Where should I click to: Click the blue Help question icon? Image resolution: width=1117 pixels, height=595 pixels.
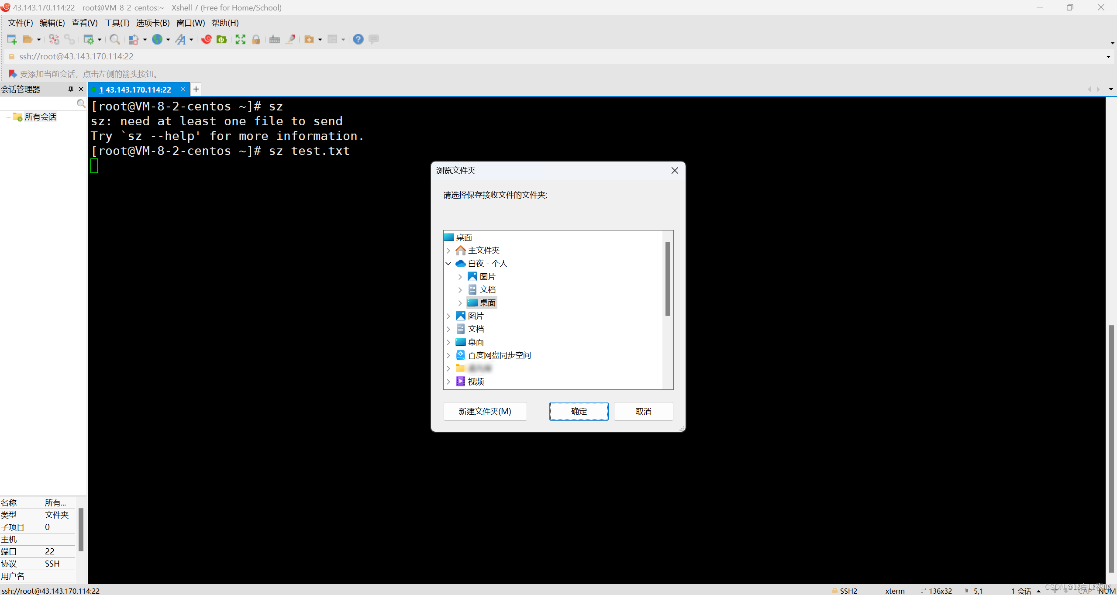tap(358, 39)
